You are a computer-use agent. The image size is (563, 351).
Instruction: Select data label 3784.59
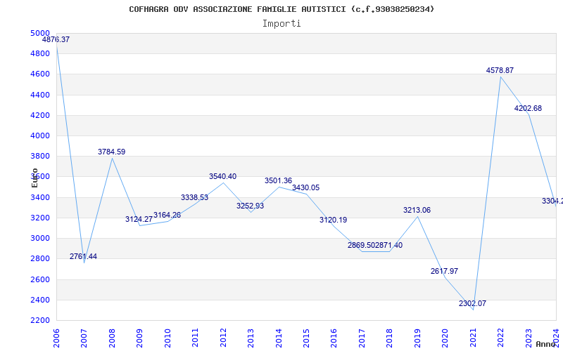coord(112,152)
